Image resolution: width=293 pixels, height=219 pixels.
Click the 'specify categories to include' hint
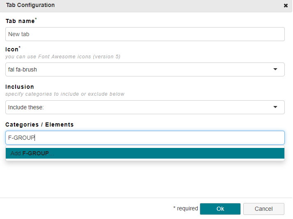click(65, 94)
